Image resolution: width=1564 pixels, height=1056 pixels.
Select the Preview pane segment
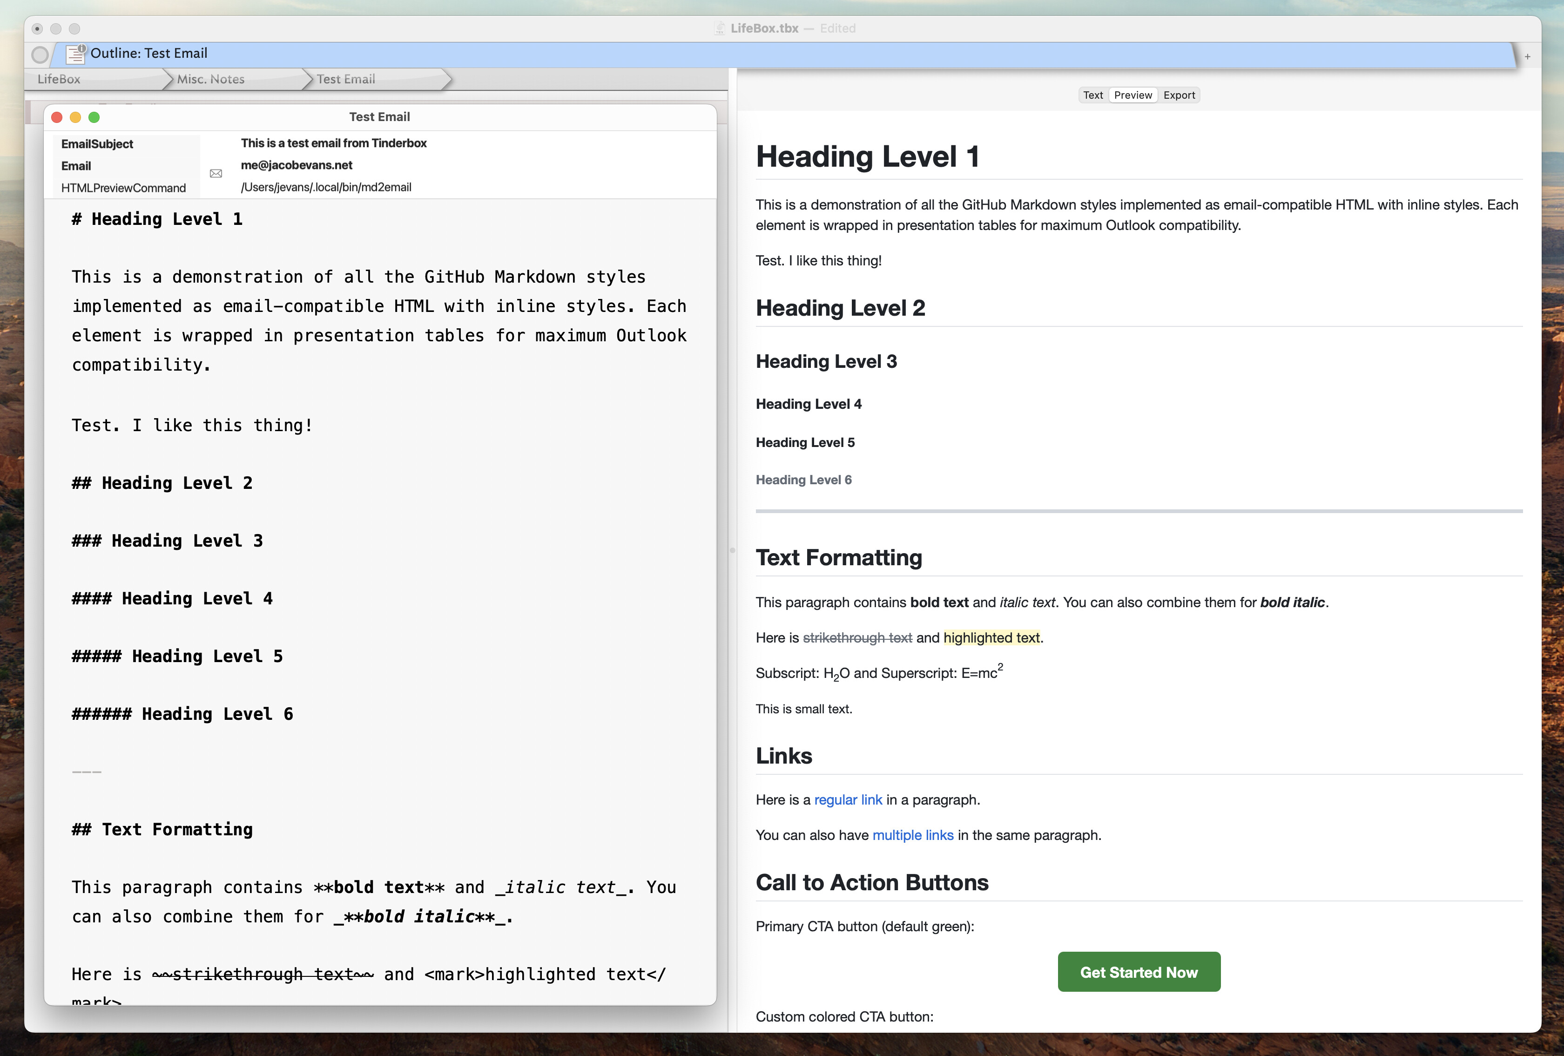click(1133, 95)
